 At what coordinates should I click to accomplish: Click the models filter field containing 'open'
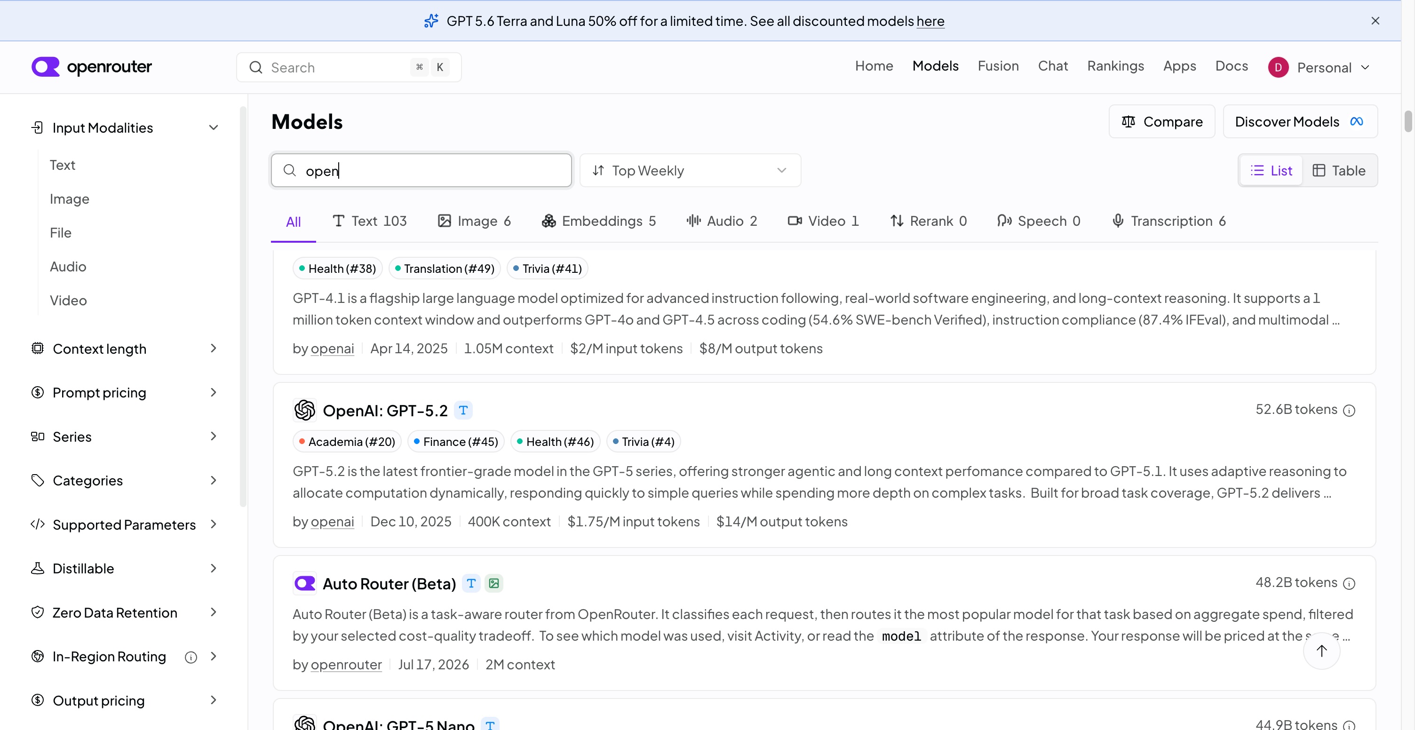pos(421,170)
